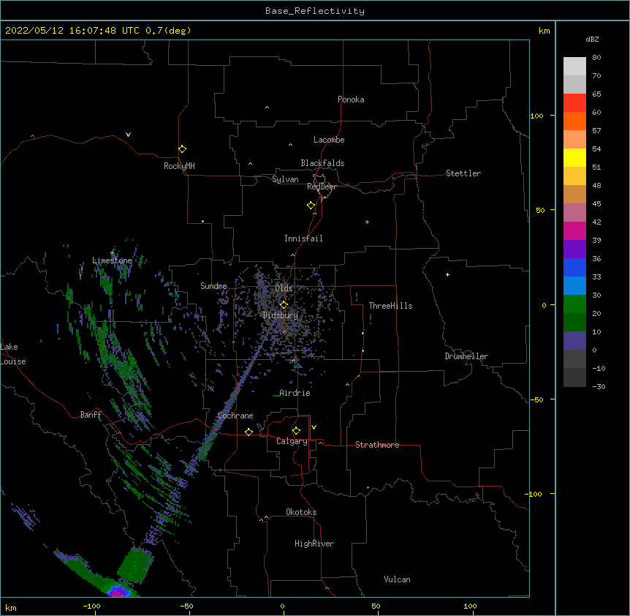Click the Lake Louise label at left edge
Viewport: 630px width, 616px height.
point(13,354)
